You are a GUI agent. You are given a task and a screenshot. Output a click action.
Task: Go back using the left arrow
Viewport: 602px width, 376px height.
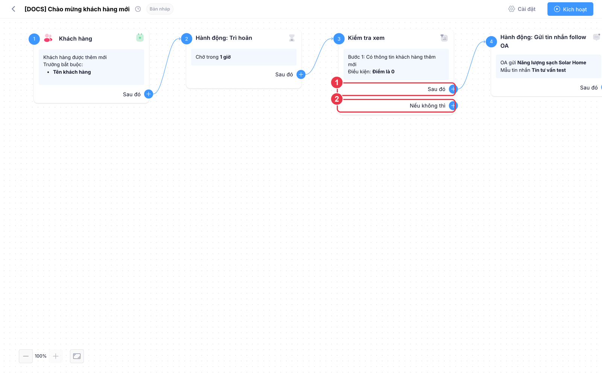pos(14,9)
